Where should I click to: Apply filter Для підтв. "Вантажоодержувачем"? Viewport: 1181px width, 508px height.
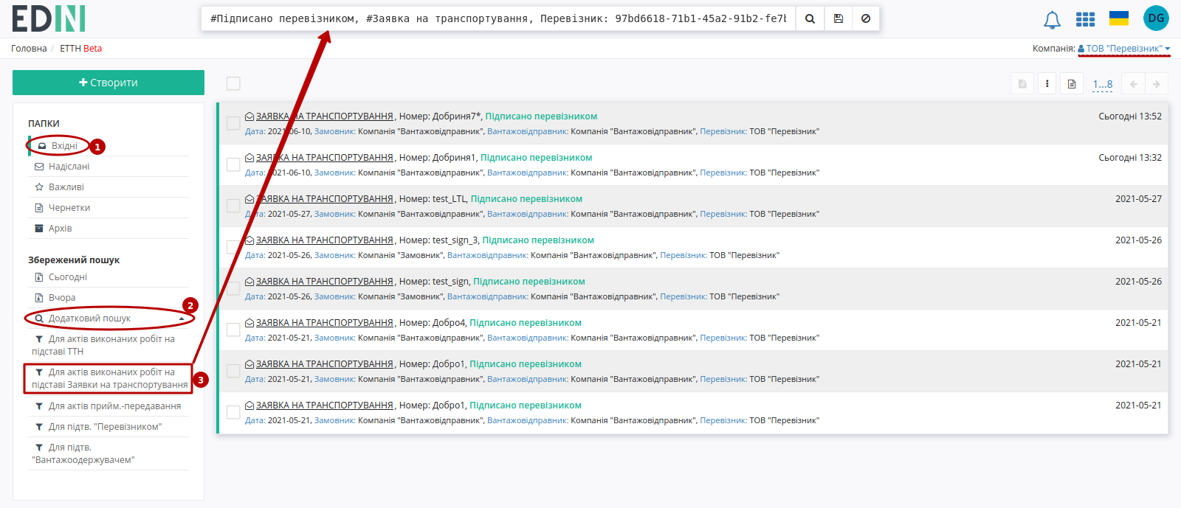pyautogui.click(x=109, y=453)
